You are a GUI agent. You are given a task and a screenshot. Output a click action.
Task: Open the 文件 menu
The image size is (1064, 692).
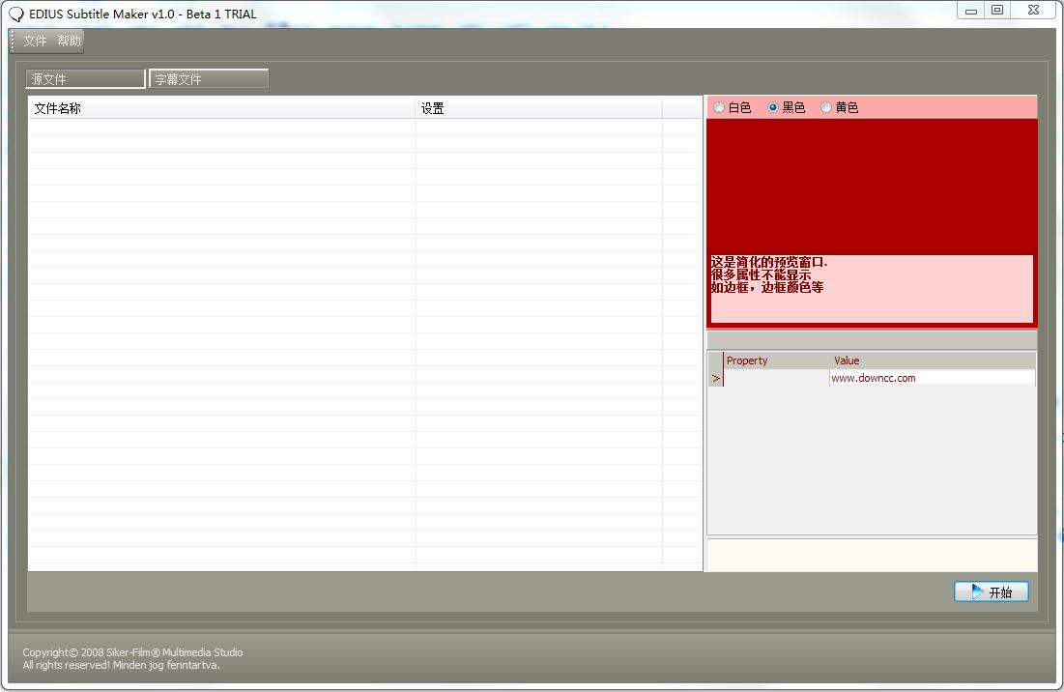pyautogui.click(x=33, y=42)
